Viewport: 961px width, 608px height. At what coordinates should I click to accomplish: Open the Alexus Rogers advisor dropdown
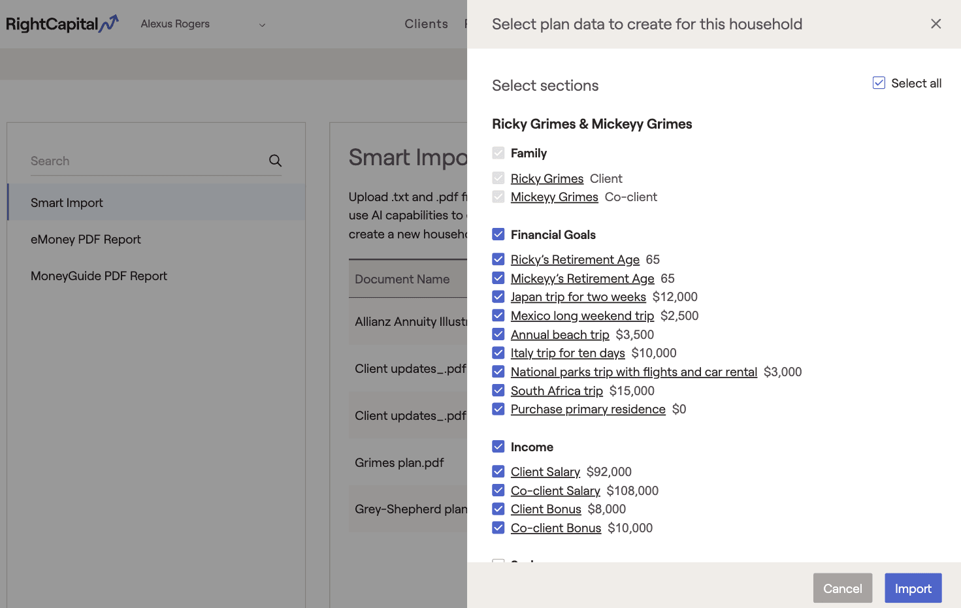click(203, 24)
